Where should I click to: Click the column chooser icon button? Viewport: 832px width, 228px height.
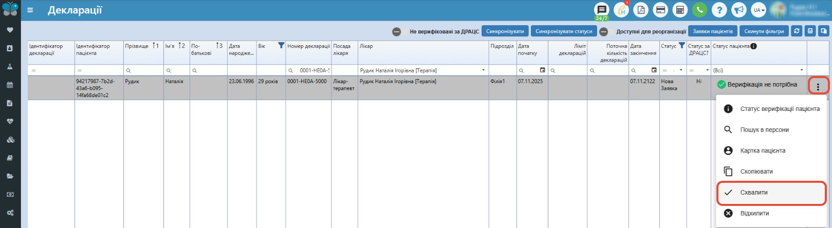pos(823,31)
